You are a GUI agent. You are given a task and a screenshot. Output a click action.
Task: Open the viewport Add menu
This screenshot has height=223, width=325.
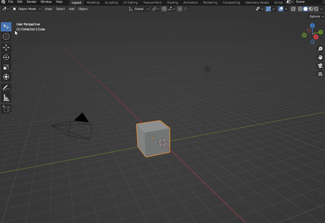pos(71,9)
